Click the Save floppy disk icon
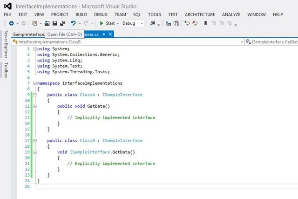Viewport: 298px width, 199px height. [x=55, y=23]
